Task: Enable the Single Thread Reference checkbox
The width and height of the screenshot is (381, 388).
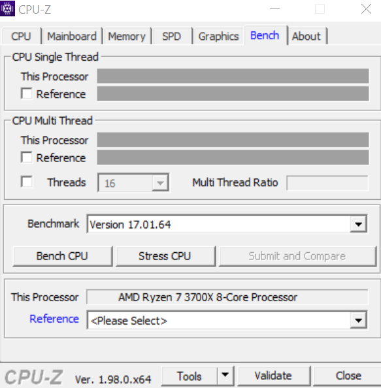Action: point(27,94)
